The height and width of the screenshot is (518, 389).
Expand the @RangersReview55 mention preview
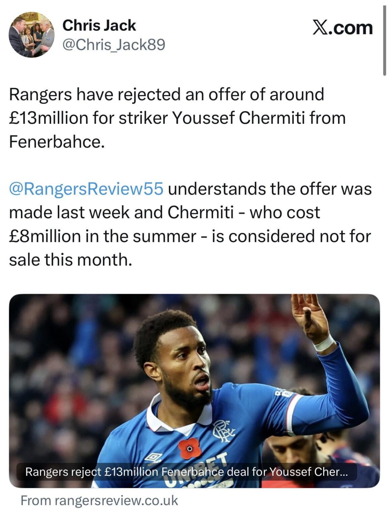point(86,191)
